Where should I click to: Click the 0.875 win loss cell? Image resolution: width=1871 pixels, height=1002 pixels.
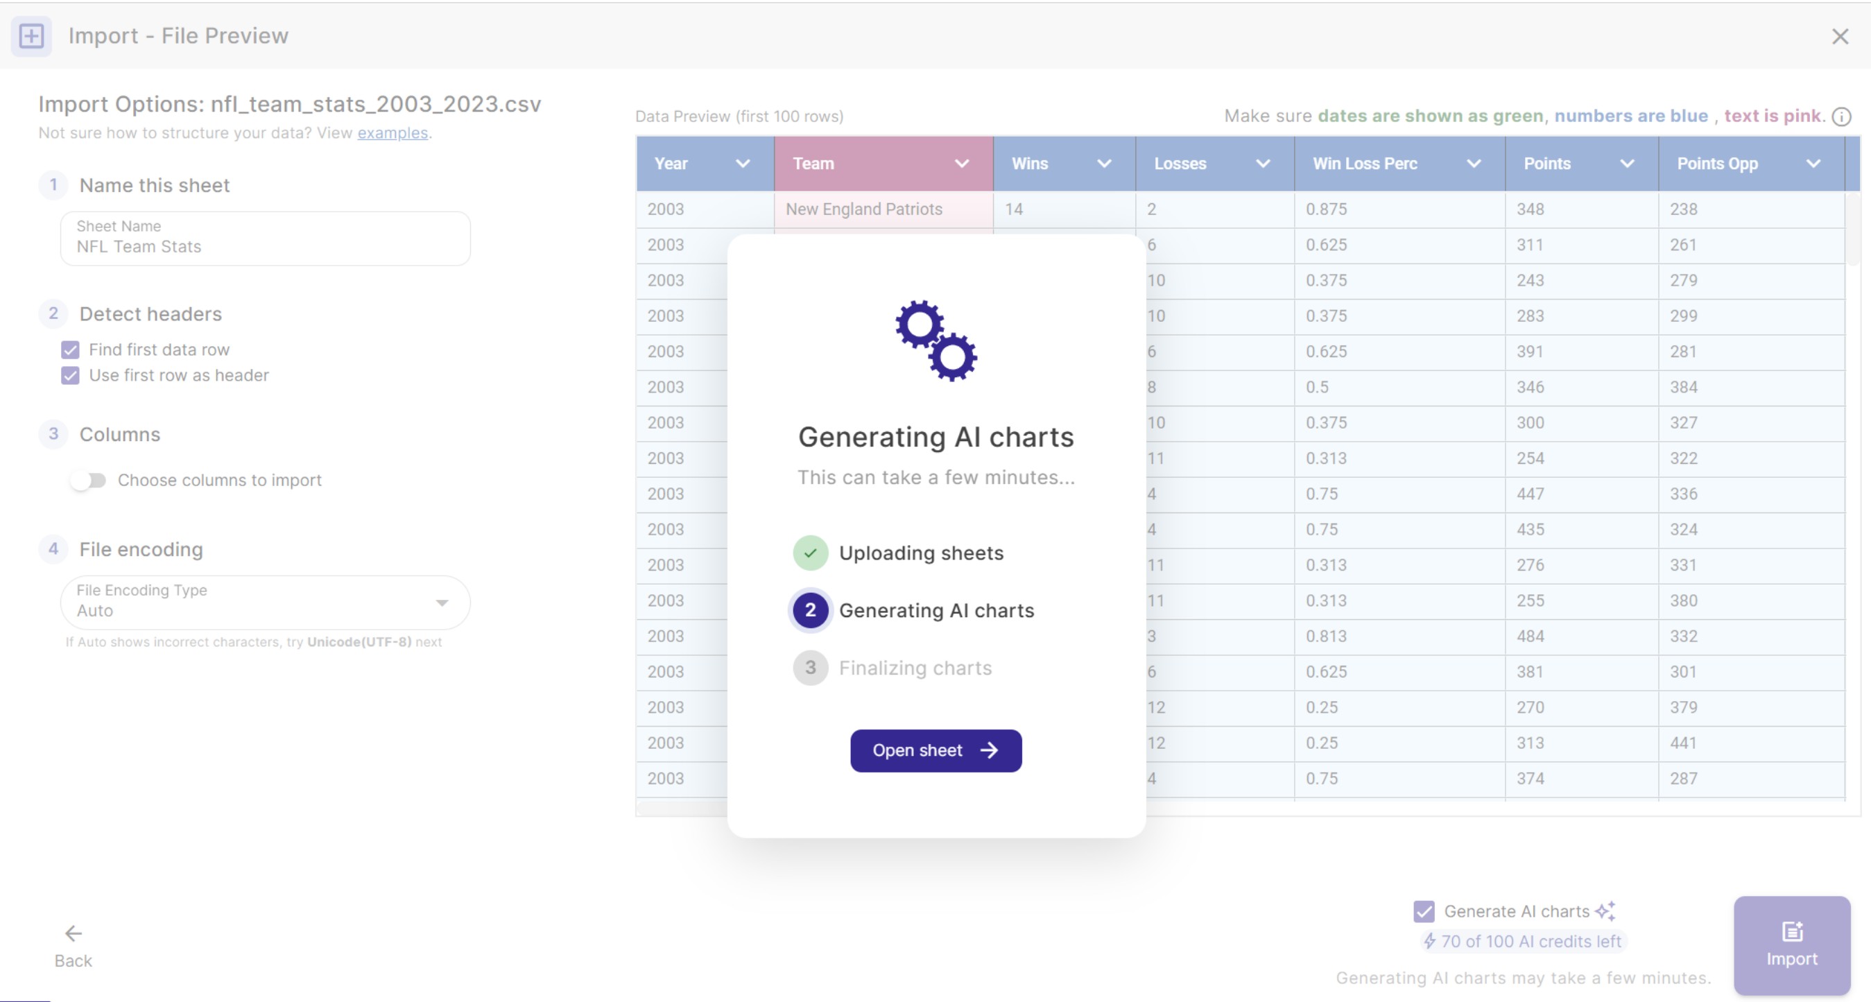tap(1399, 209)
